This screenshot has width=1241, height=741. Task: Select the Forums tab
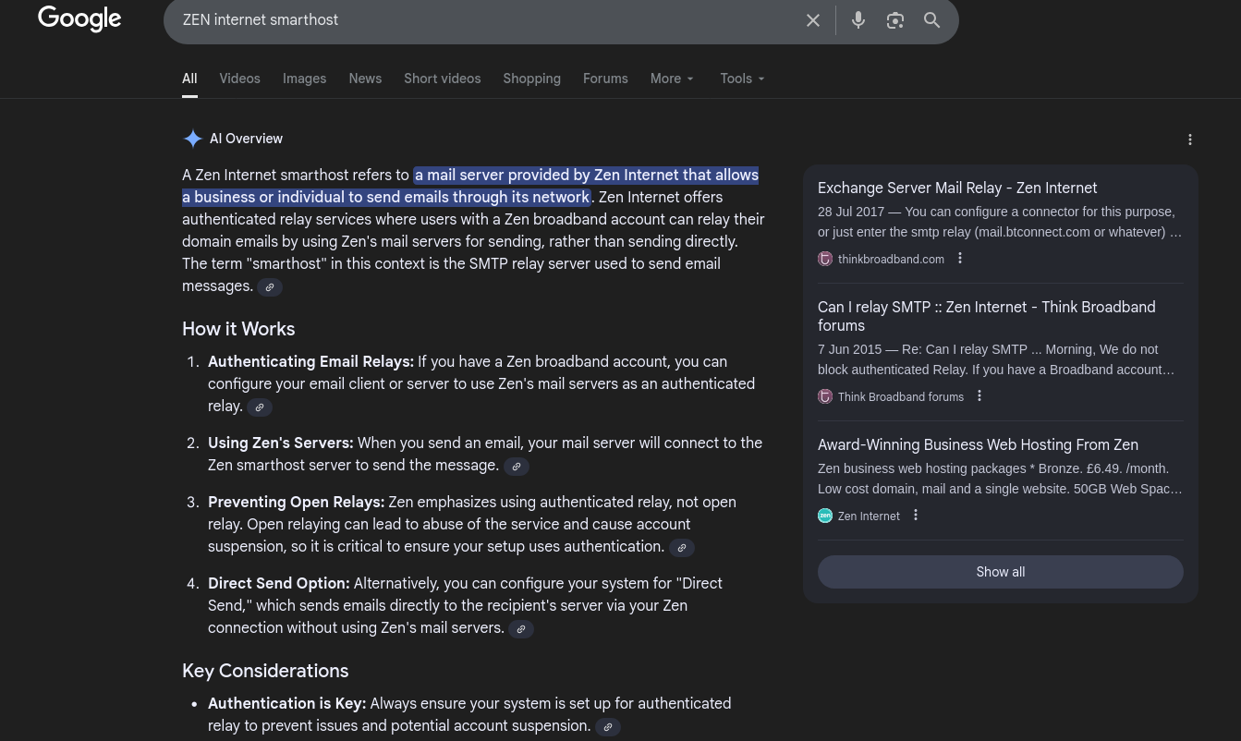coord(605,79)
